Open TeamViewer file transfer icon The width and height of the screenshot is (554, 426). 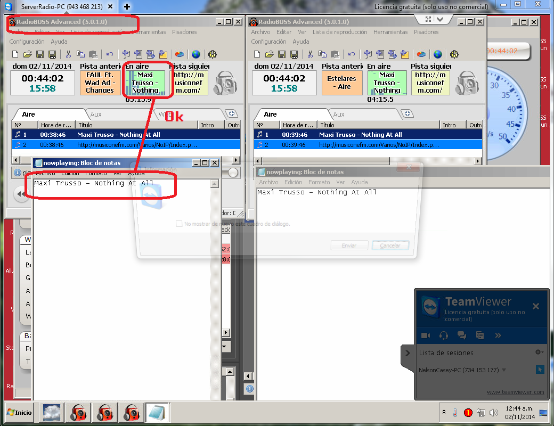coord(479,335)
